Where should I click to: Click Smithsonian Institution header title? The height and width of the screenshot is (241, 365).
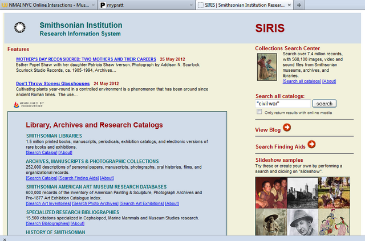click(81, 25)
